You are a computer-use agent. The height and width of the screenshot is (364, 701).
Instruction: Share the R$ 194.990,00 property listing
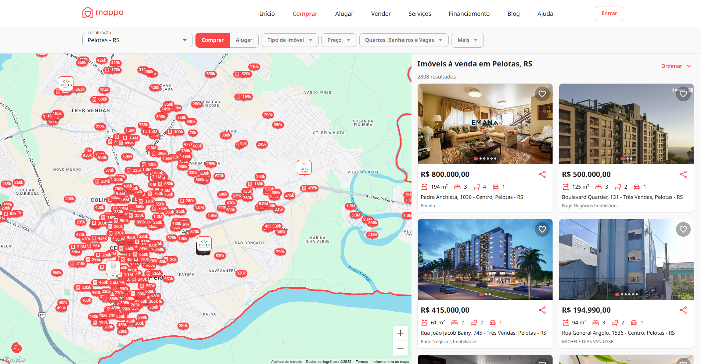tap(683, 310)
